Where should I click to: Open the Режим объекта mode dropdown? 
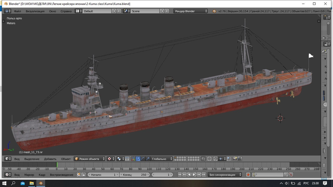point(90,159)
